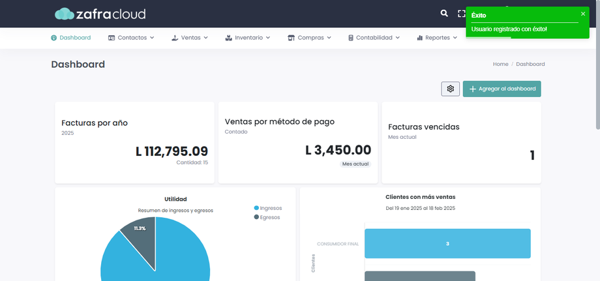Click Ventas por método de pago title
Viewport: 600px width, 281px height.
[x=280, y=121]
